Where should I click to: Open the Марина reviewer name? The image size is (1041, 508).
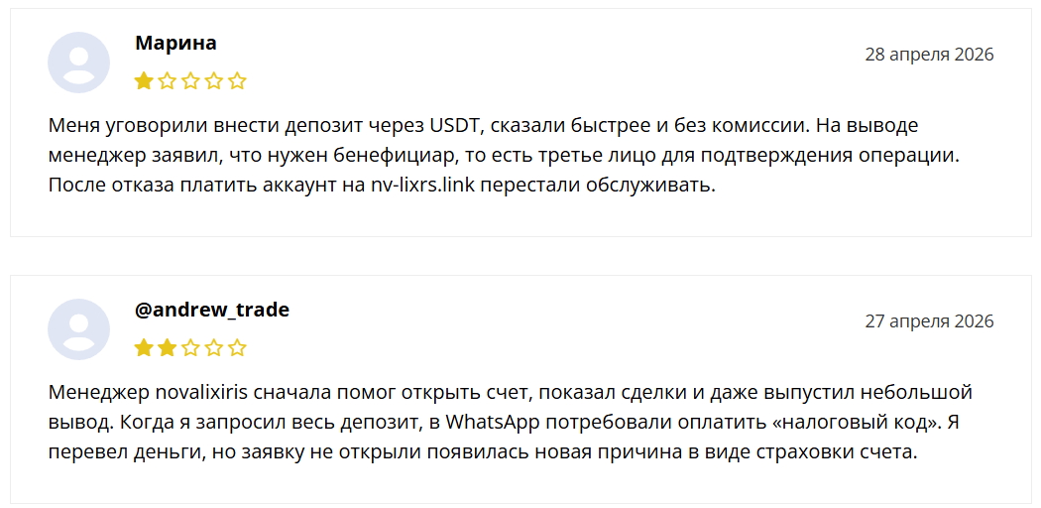[175, 44]
